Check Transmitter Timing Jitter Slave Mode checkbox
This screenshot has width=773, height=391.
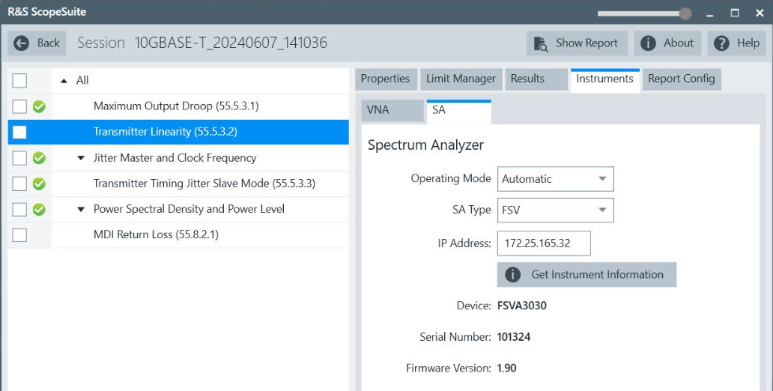(19, 184)
